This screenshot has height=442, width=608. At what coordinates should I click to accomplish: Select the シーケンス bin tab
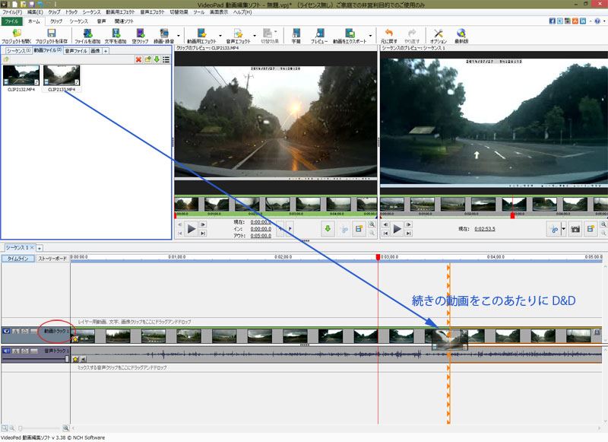18,51
